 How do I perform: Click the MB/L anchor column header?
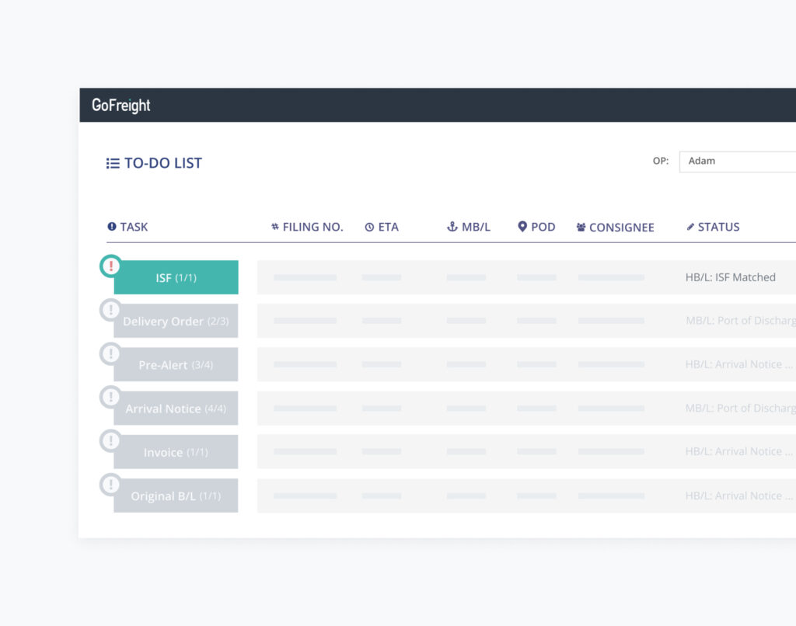click(469, 227)
